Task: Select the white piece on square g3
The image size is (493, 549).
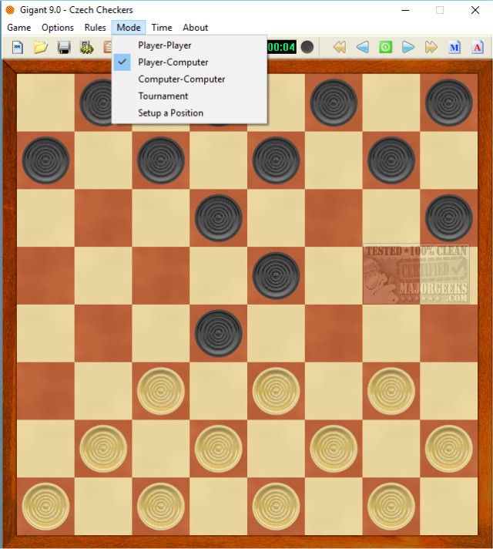Action: pyautogui.click(x=391, y=391)
